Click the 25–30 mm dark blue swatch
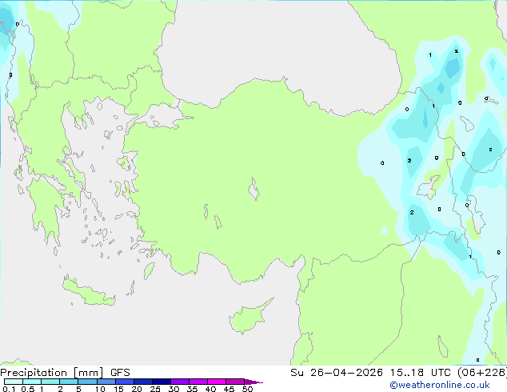The height and width of the screenshot is (392, 507). click(162, 382)
